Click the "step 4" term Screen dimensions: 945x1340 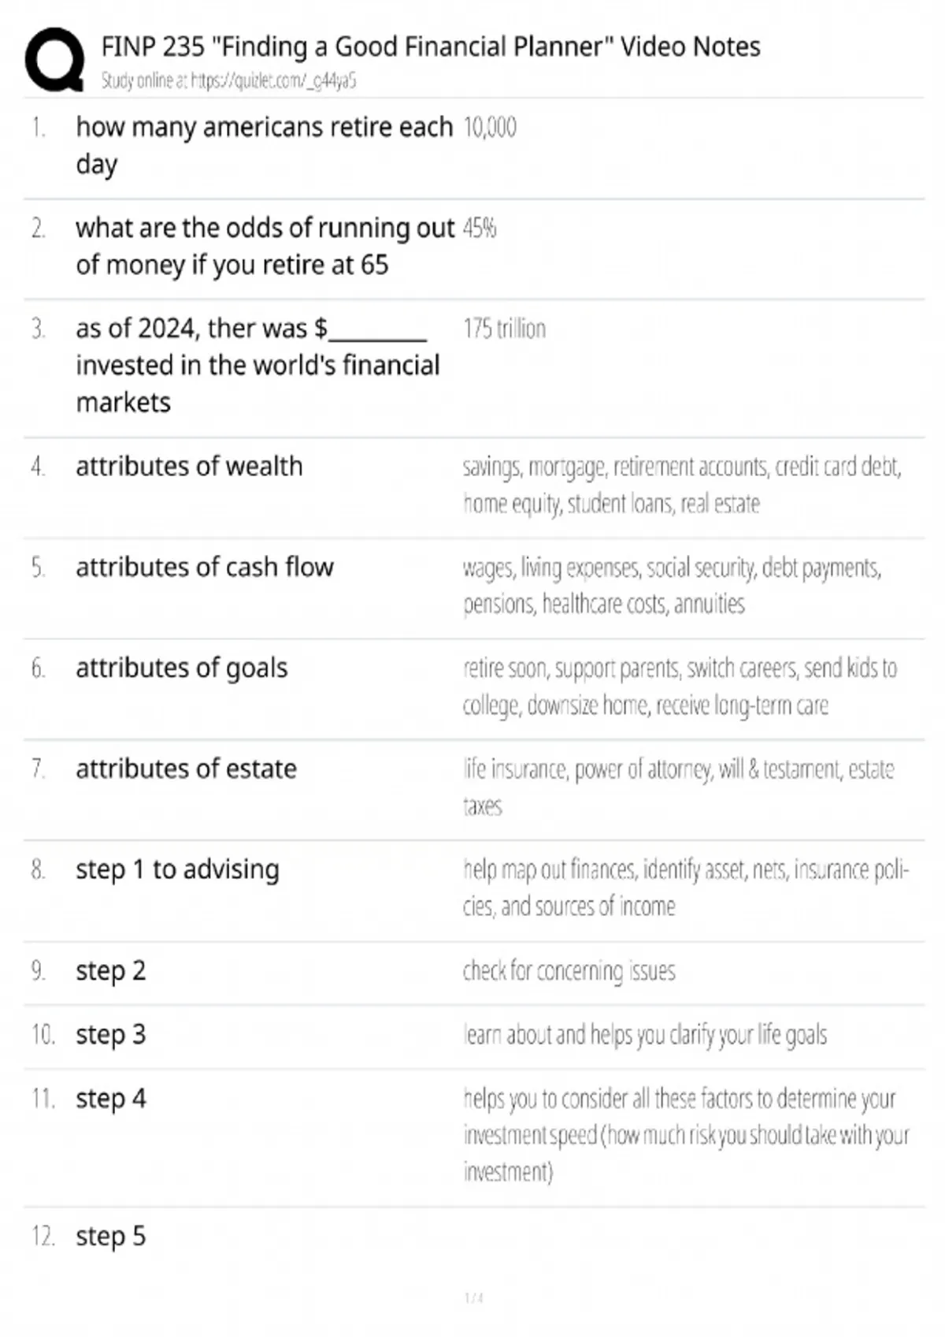111,1099
